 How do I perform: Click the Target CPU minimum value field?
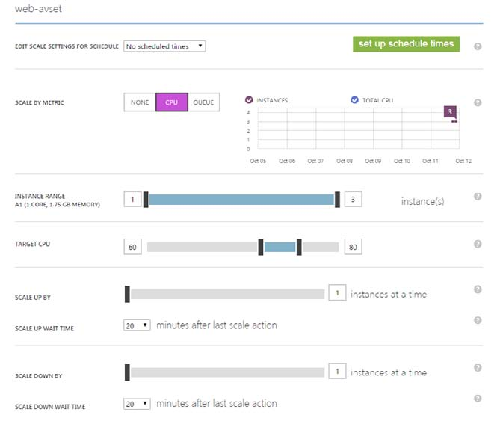(x=132, y=248)
